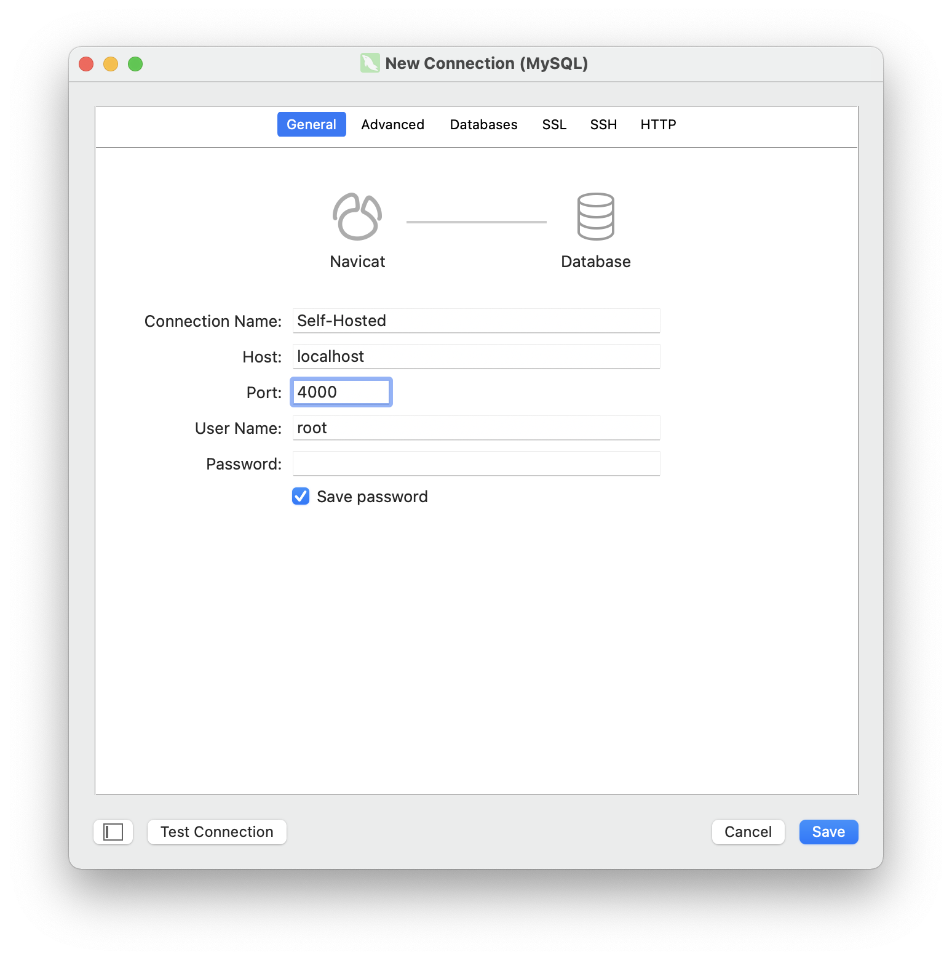Switch to the SSH settings tab
This screenshot has height=960, width=952.
[603, 124]
